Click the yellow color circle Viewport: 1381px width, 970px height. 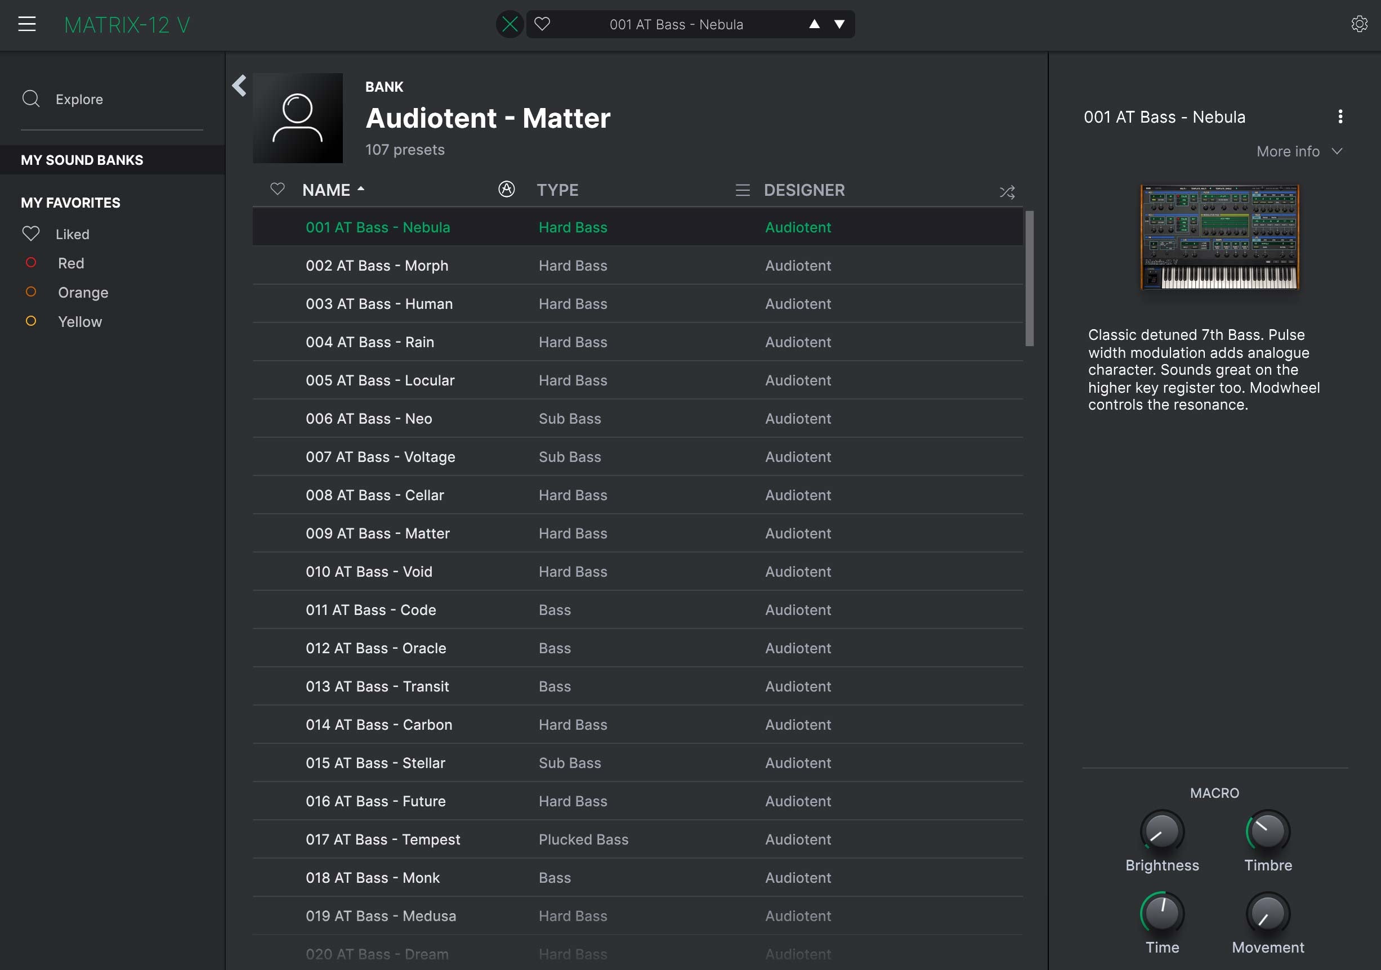[30, 320]
